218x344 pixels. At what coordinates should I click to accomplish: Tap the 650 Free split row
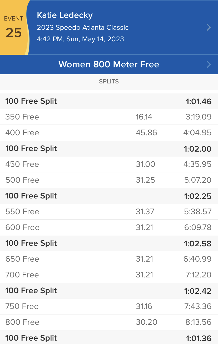point(109,259)
